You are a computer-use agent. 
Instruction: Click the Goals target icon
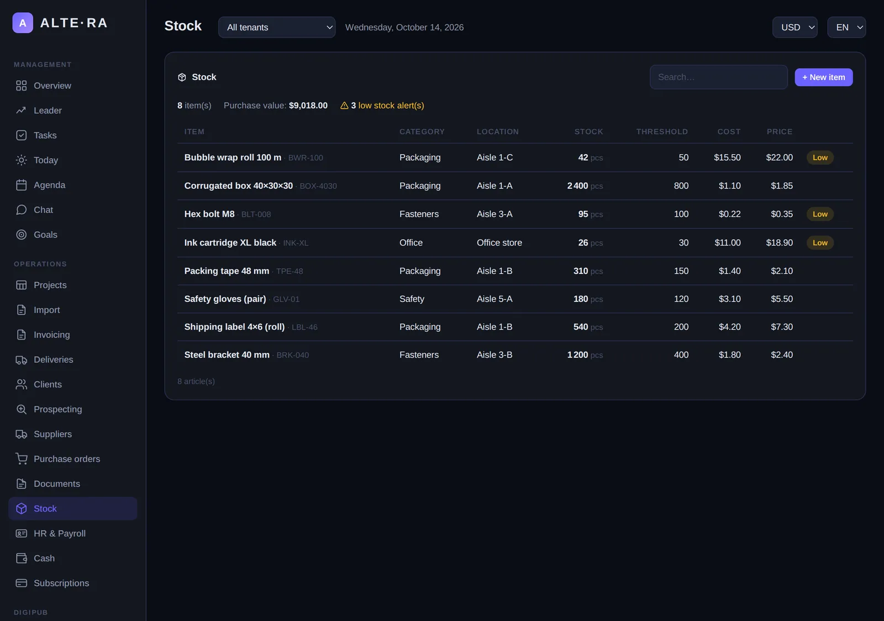tap(21, 235)
